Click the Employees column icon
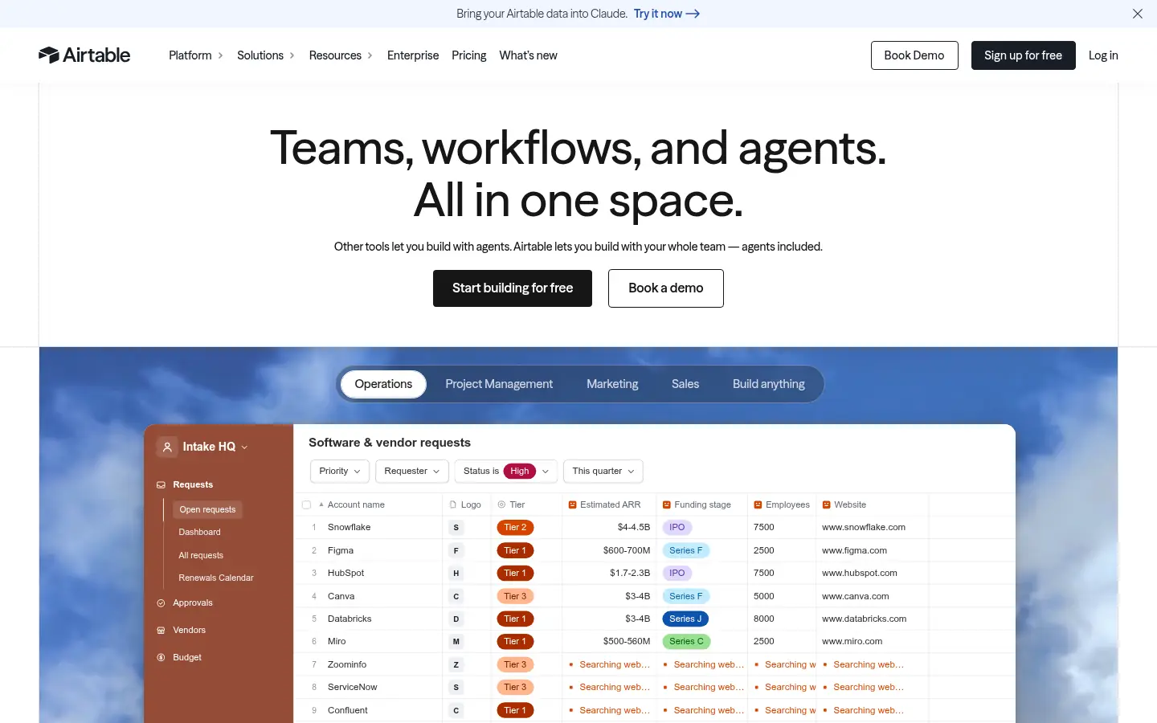The height and width of the screenshot is (723, 1157). tap(758, 505)
